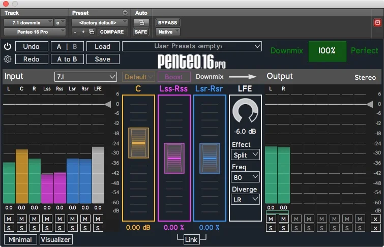Click the Redo button
This screenshot has height=247, width=384.
pyautogui.click(x=32, y=59)
